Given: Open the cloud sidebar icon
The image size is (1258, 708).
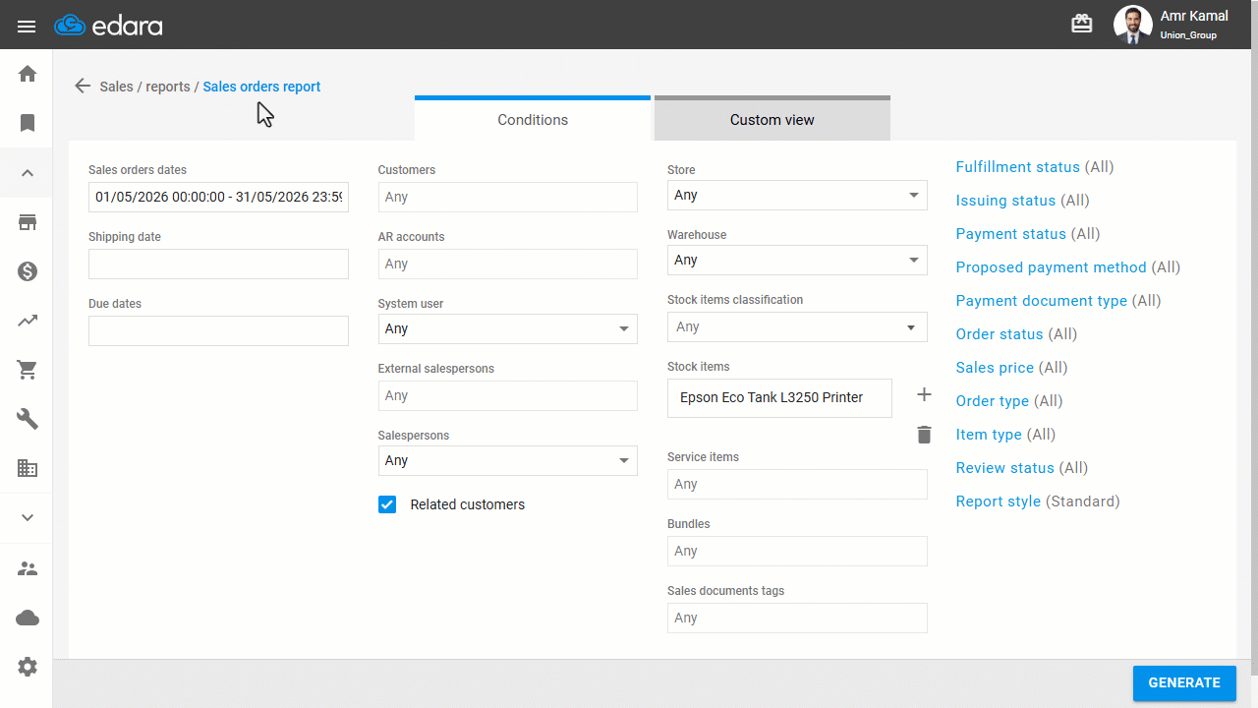Looking at the screenshot, I should [x=28, y=618].
